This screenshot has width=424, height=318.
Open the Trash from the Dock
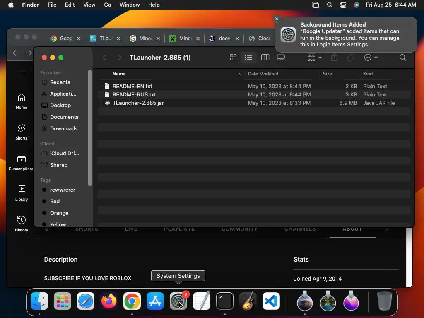[x=384, y=301]
